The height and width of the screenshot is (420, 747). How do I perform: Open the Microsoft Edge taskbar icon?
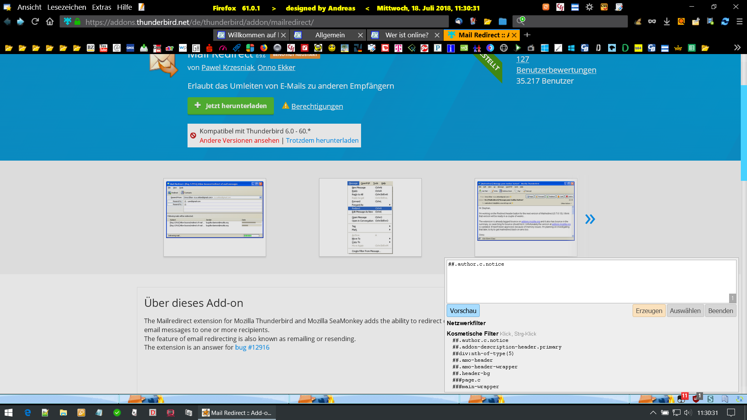pos(28,413)
